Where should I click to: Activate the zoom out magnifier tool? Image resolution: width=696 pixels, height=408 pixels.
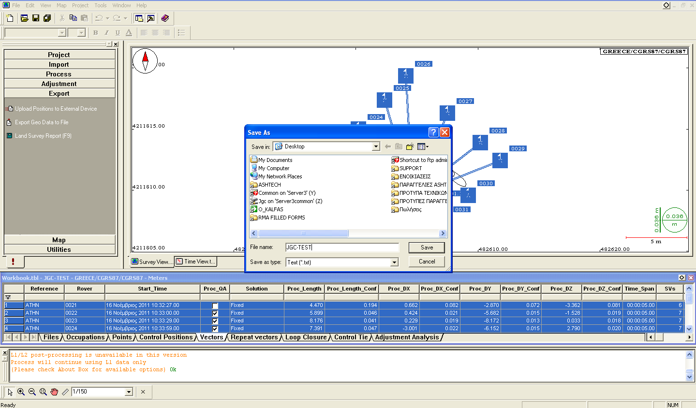pos(32,392)
